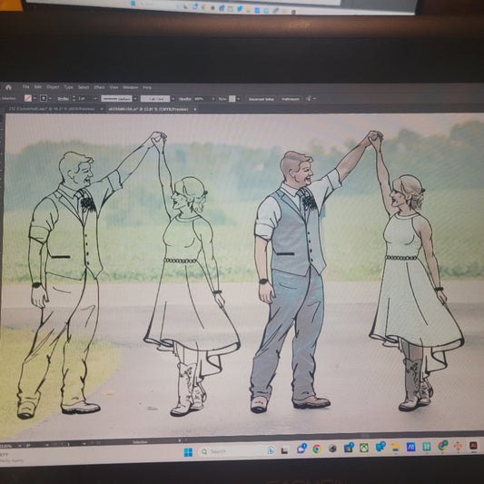Expand the stroke weight dropdown
The width and height of the screenshot is (484, 484).
click(x=95, y=98)
